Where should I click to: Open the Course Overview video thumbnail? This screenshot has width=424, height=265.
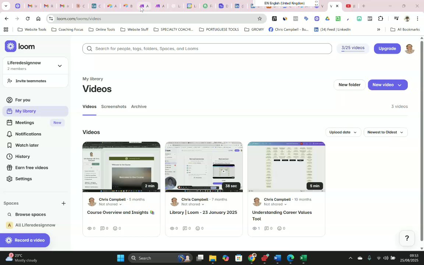pyautogui.click(x=121, y=167)
